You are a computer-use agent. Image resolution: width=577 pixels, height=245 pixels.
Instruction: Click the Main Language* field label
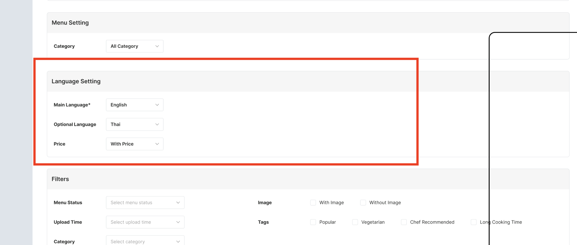(72, 105)
